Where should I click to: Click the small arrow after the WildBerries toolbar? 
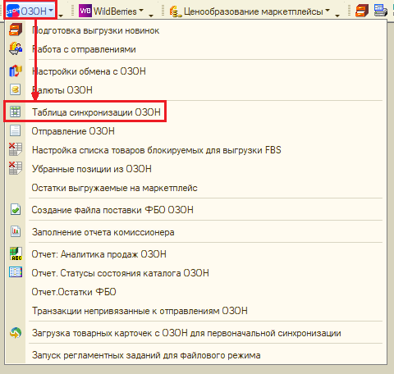coord(151,16)
